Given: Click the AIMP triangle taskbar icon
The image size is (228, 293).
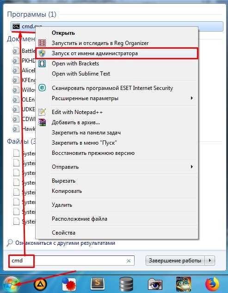Looking at the screenshot, I should click(x=40, y=285).
